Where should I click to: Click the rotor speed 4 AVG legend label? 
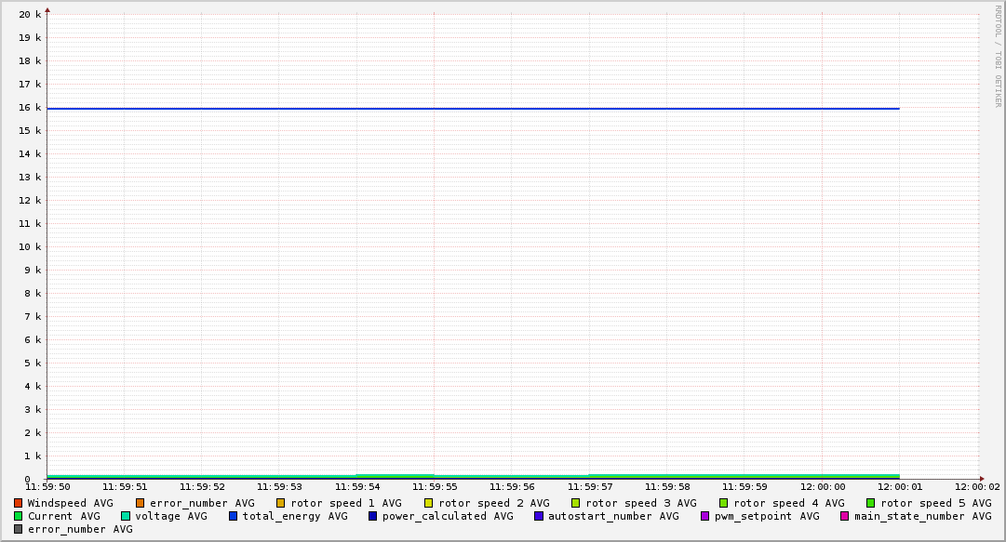tap(789, 503)
